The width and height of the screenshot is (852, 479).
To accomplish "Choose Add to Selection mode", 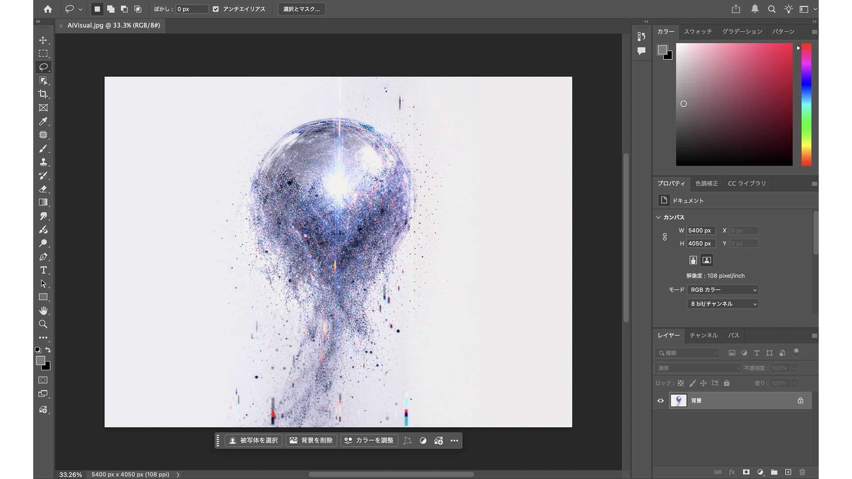I will pos(110,9).
